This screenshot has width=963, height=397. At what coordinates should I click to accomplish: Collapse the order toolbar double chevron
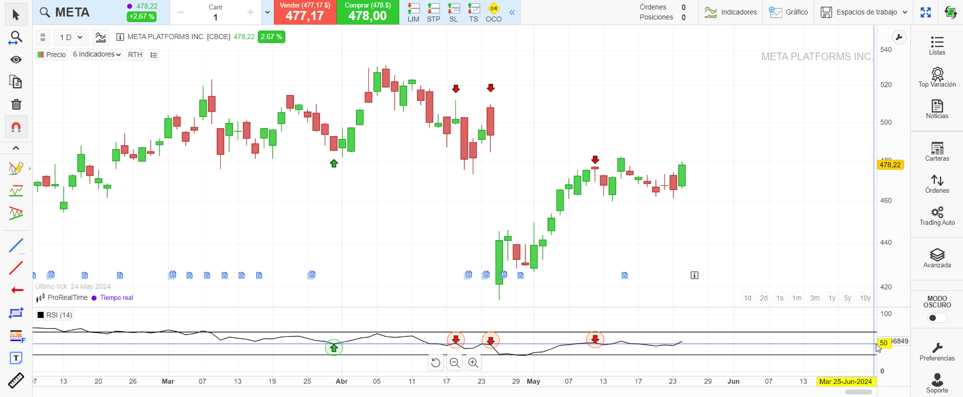click(512, 13)
